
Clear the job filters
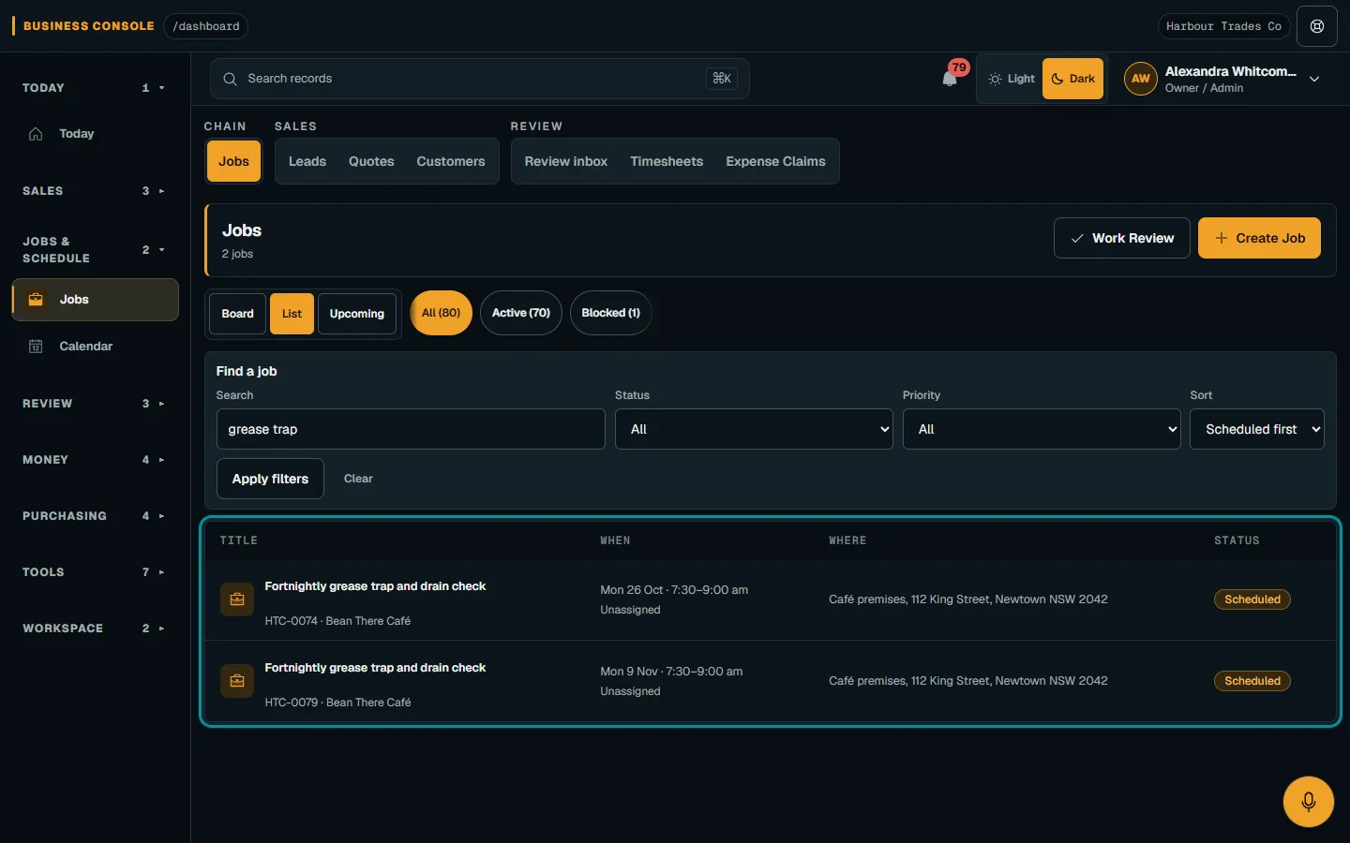click(x=358, y=479)
